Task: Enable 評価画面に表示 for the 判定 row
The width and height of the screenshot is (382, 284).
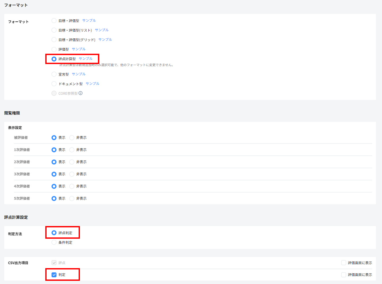Action: click(344, 275)
